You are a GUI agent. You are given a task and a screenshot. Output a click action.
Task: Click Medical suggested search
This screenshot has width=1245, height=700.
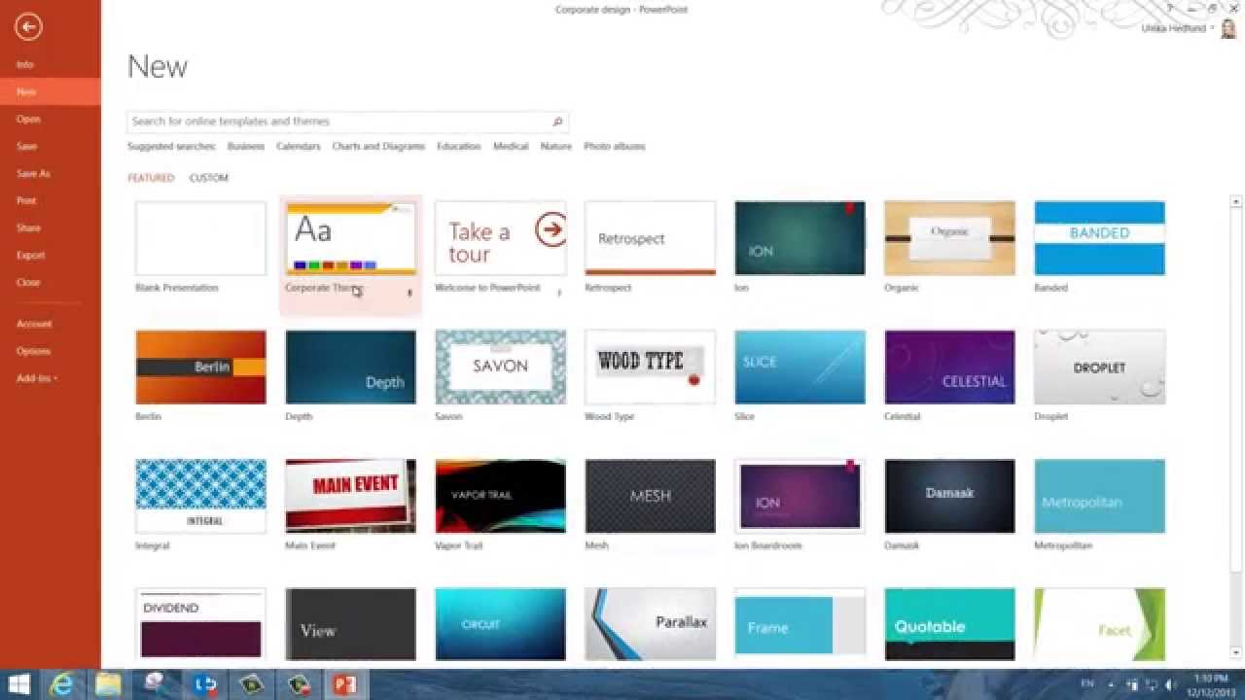(511, 147)
